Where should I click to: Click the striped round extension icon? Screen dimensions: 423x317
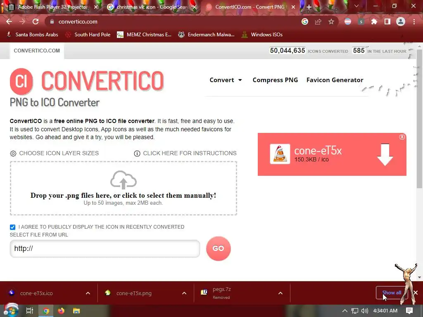point(348,21)
